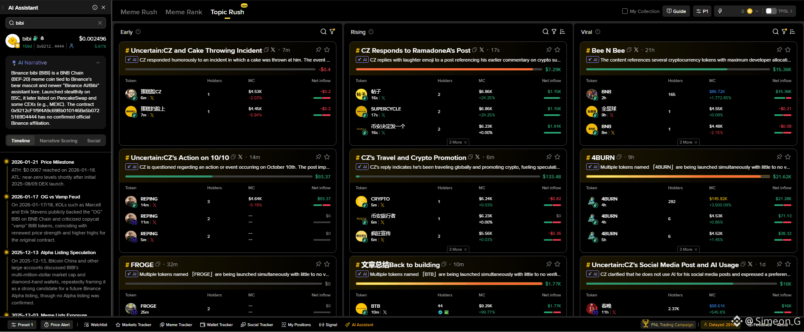Pin the Back to building topic
This screenshot has width=804, height=332.
pos(549,264)
